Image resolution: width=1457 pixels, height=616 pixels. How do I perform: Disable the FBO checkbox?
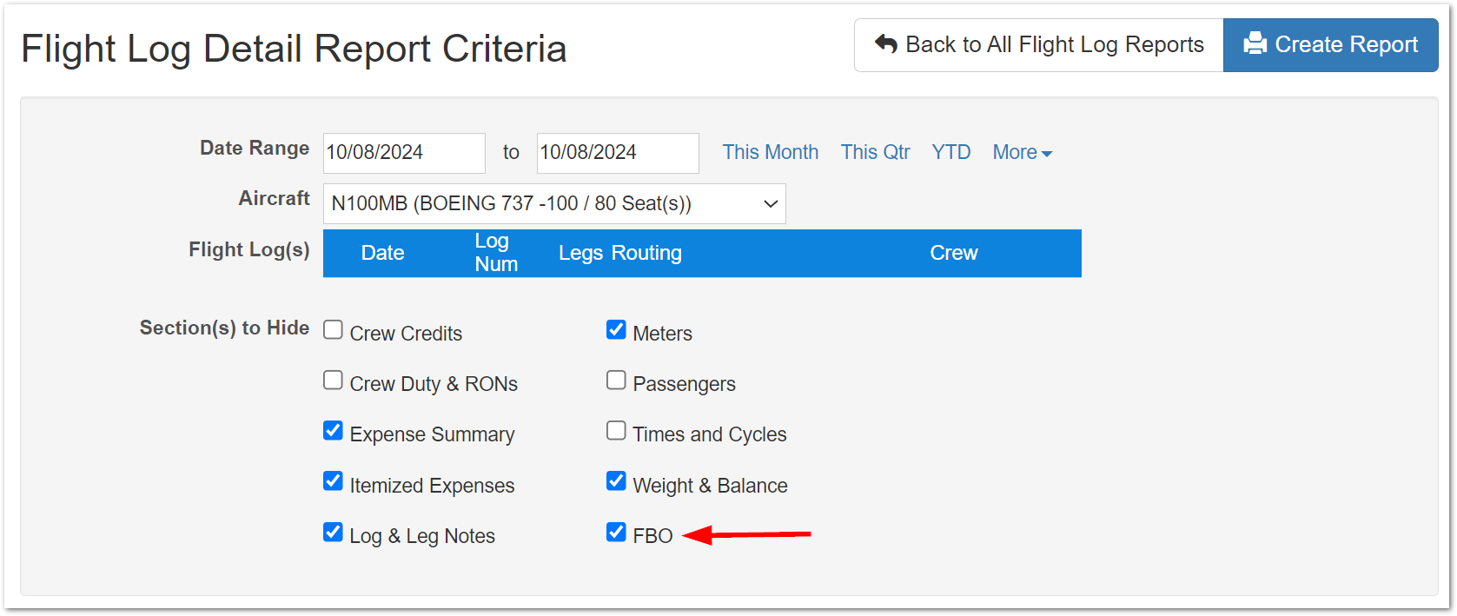pos(616,532)
